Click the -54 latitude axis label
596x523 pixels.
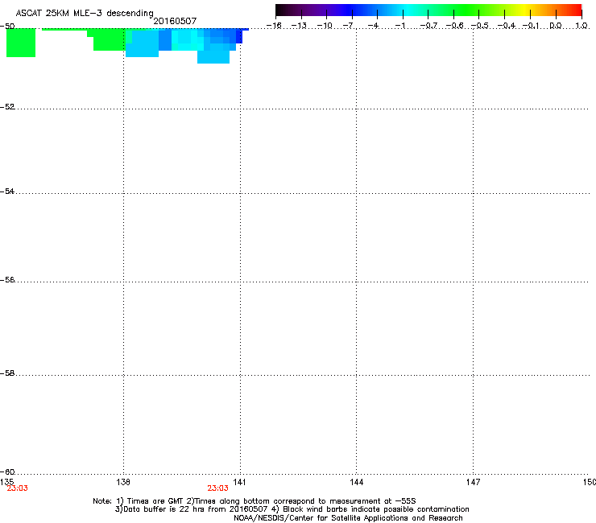[7, 191]
